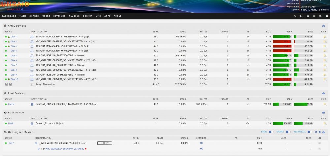Click Cache SSD drive icon
This screenshot has width=330, height=156.
tap(32, 104)
